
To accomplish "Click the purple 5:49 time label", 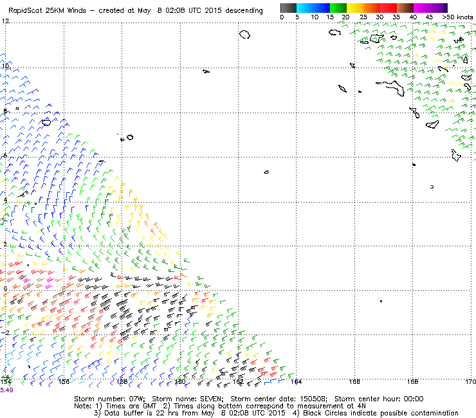I will pos(6,390).
